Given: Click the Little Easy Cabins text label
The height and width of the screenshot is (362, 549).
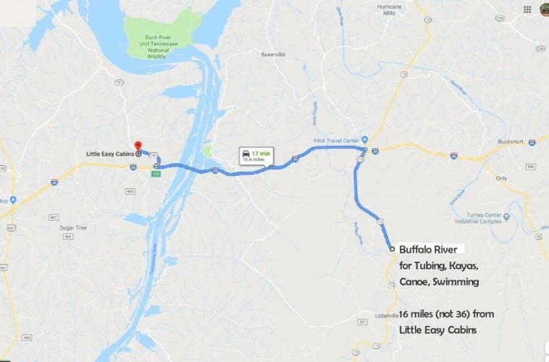Looking at the screenshot, I should [110, 154].
